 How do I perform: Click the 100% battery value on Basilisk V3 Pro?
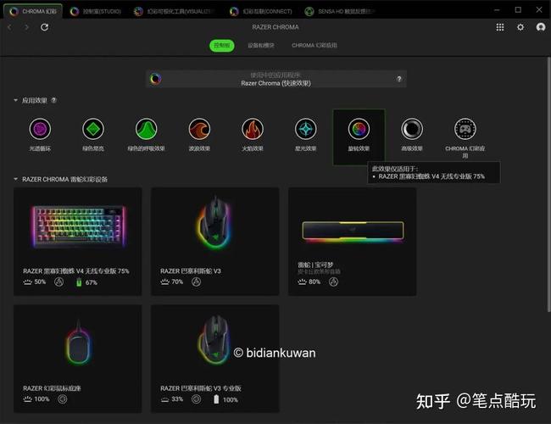click(231, 399)
